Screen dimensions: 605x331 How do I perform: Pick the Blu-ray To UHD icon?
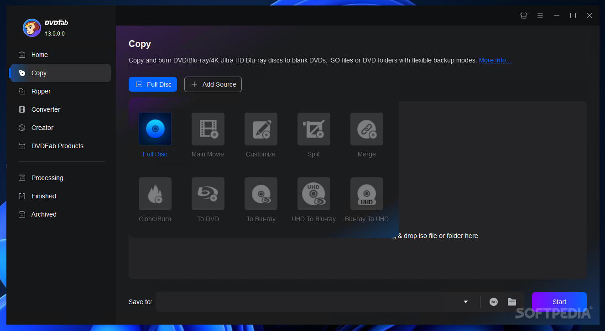click(367, 194)
